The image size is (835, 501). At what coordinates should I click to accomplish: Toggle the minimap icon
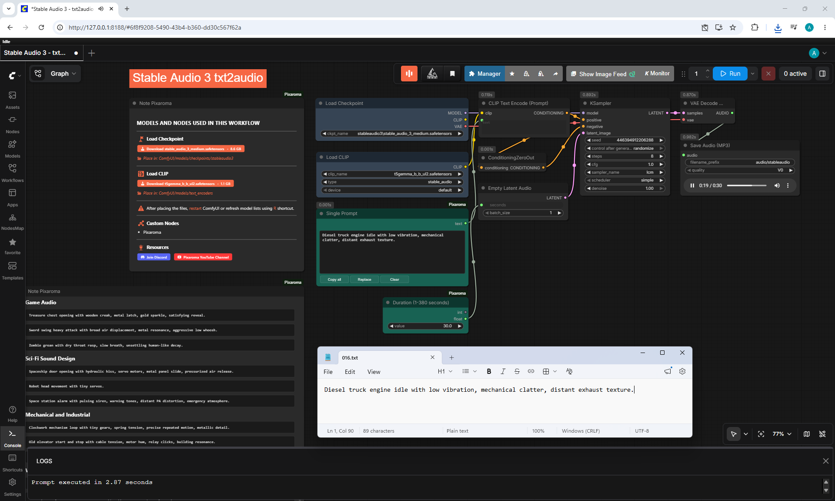(807, 434)
